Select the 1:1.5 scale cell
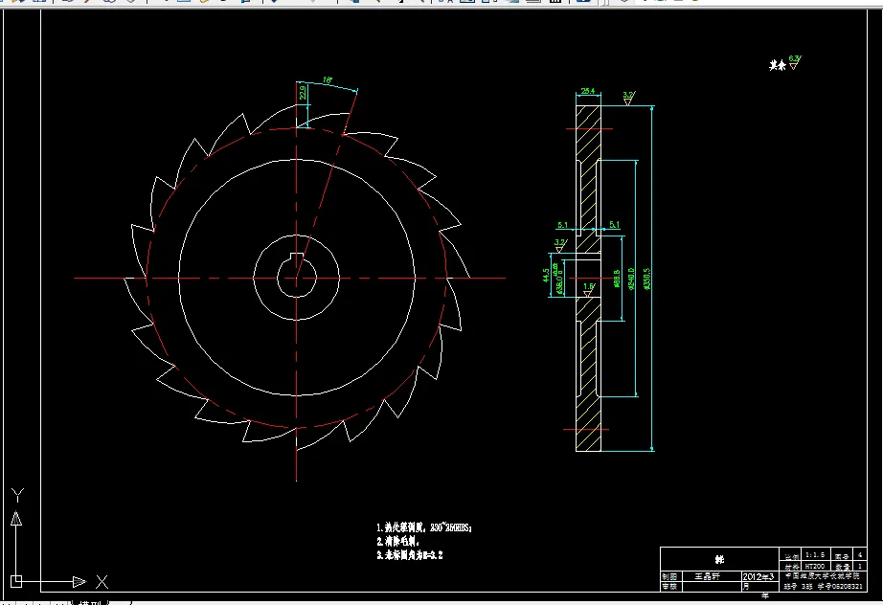Viewport: 883px width, 605px height. point(815,554)
